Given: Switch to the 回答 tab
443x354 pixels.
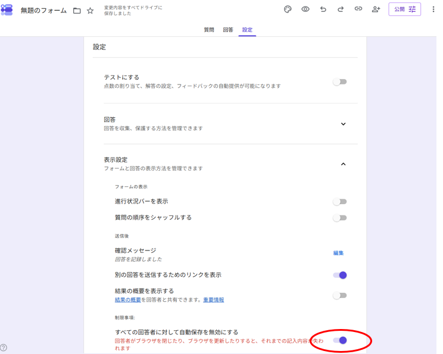Looking at the screenshot, I should click(228, 30).
